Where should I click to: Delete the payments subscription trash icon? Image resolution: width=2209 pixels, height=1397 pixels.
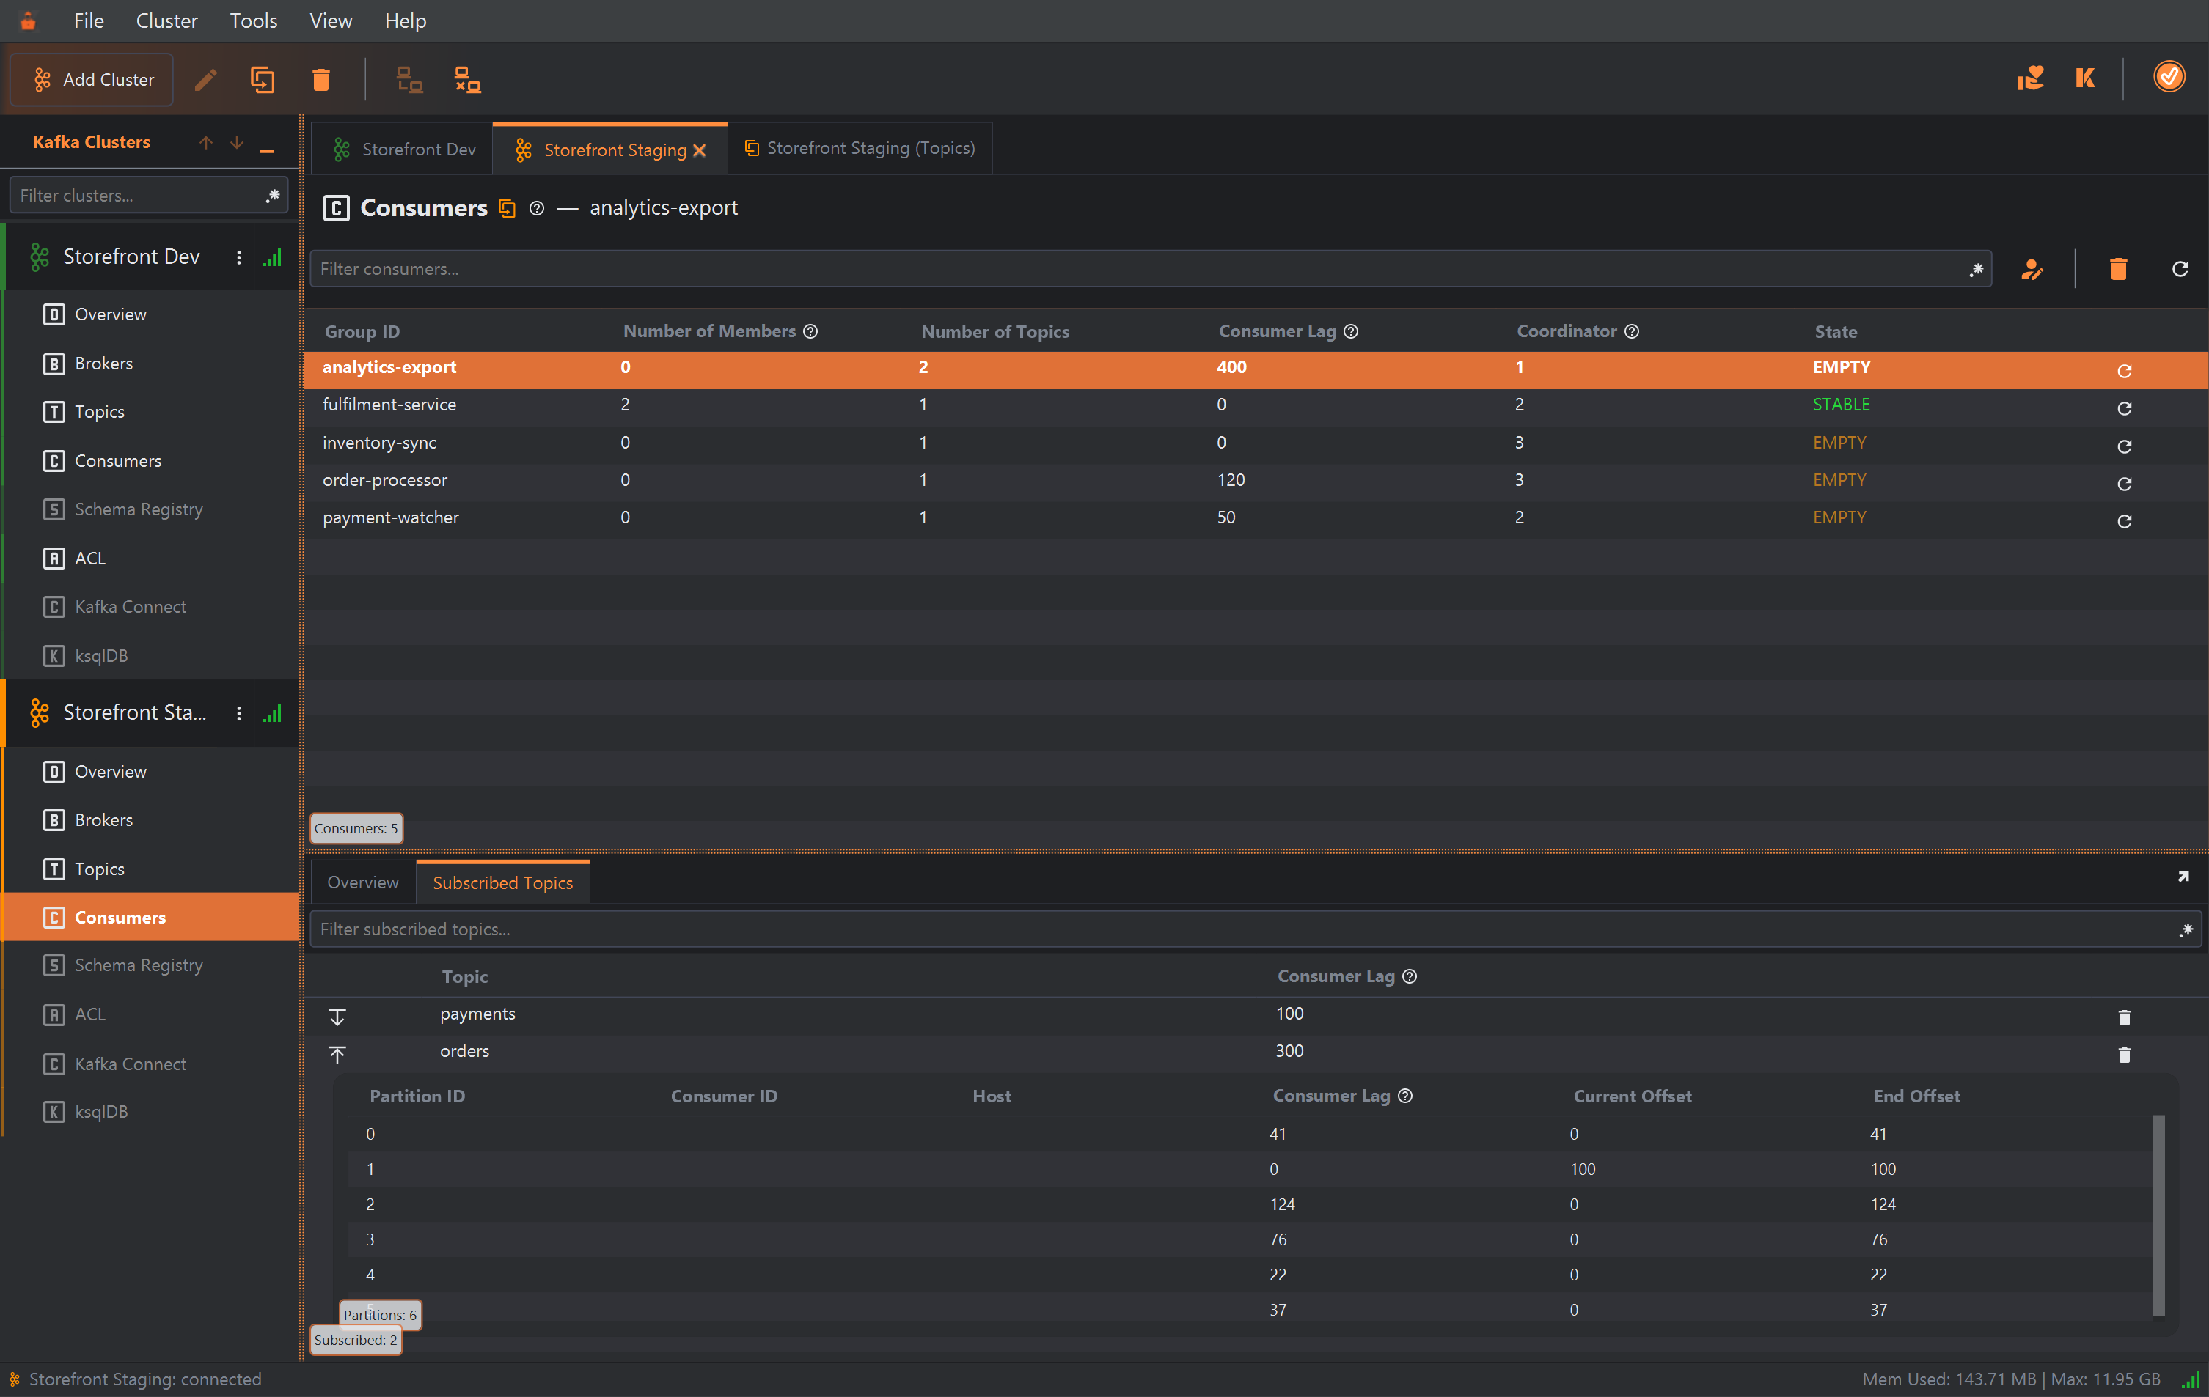pyautogui.click(x=2125, y=1017)
